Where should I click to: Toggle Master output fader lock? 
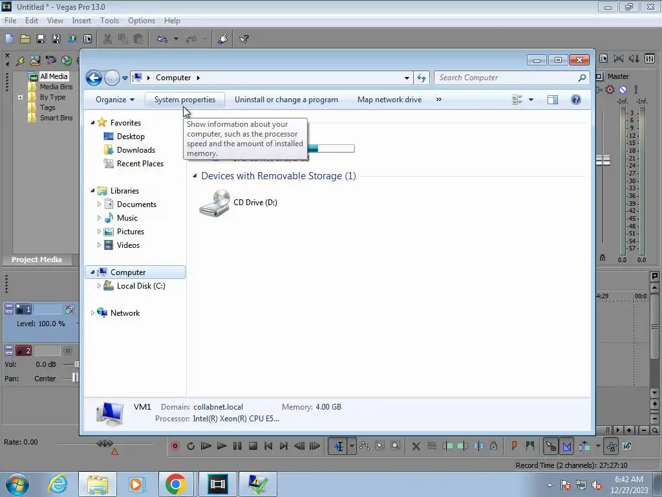[603, 258]
